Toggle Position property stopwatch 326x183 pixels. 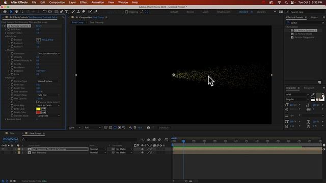(12, 40)
